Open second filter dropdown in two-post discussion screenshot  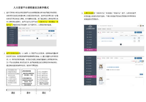click(127, 35)
